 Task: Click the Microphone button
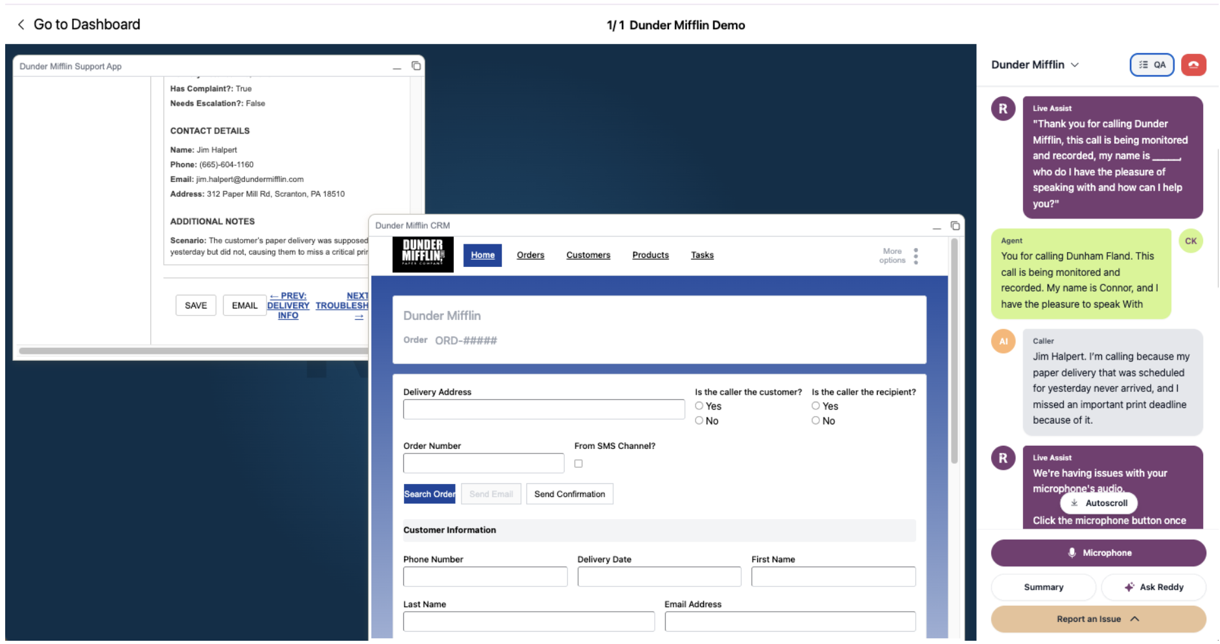tap(1098, 553)
